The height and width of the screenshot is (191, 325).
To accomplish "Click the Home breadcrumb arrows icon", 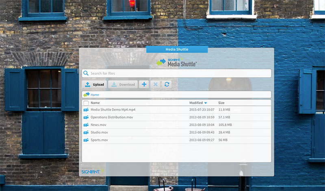I will (86, 95).
